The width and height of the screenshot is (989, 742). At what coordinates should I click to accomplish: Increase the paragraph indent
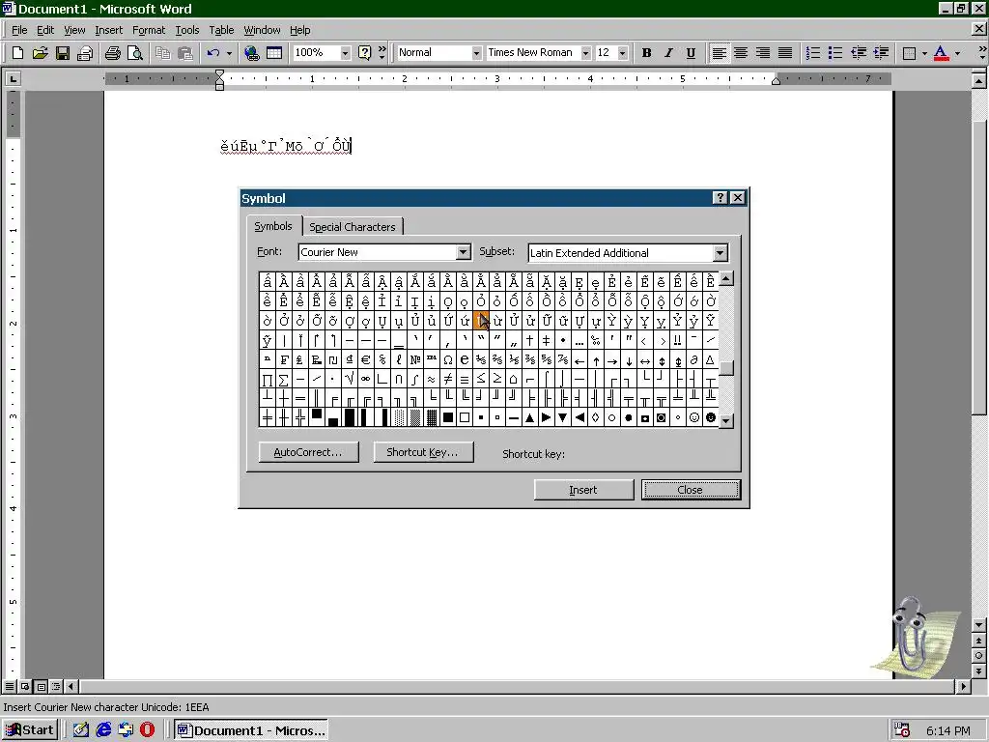881,53
